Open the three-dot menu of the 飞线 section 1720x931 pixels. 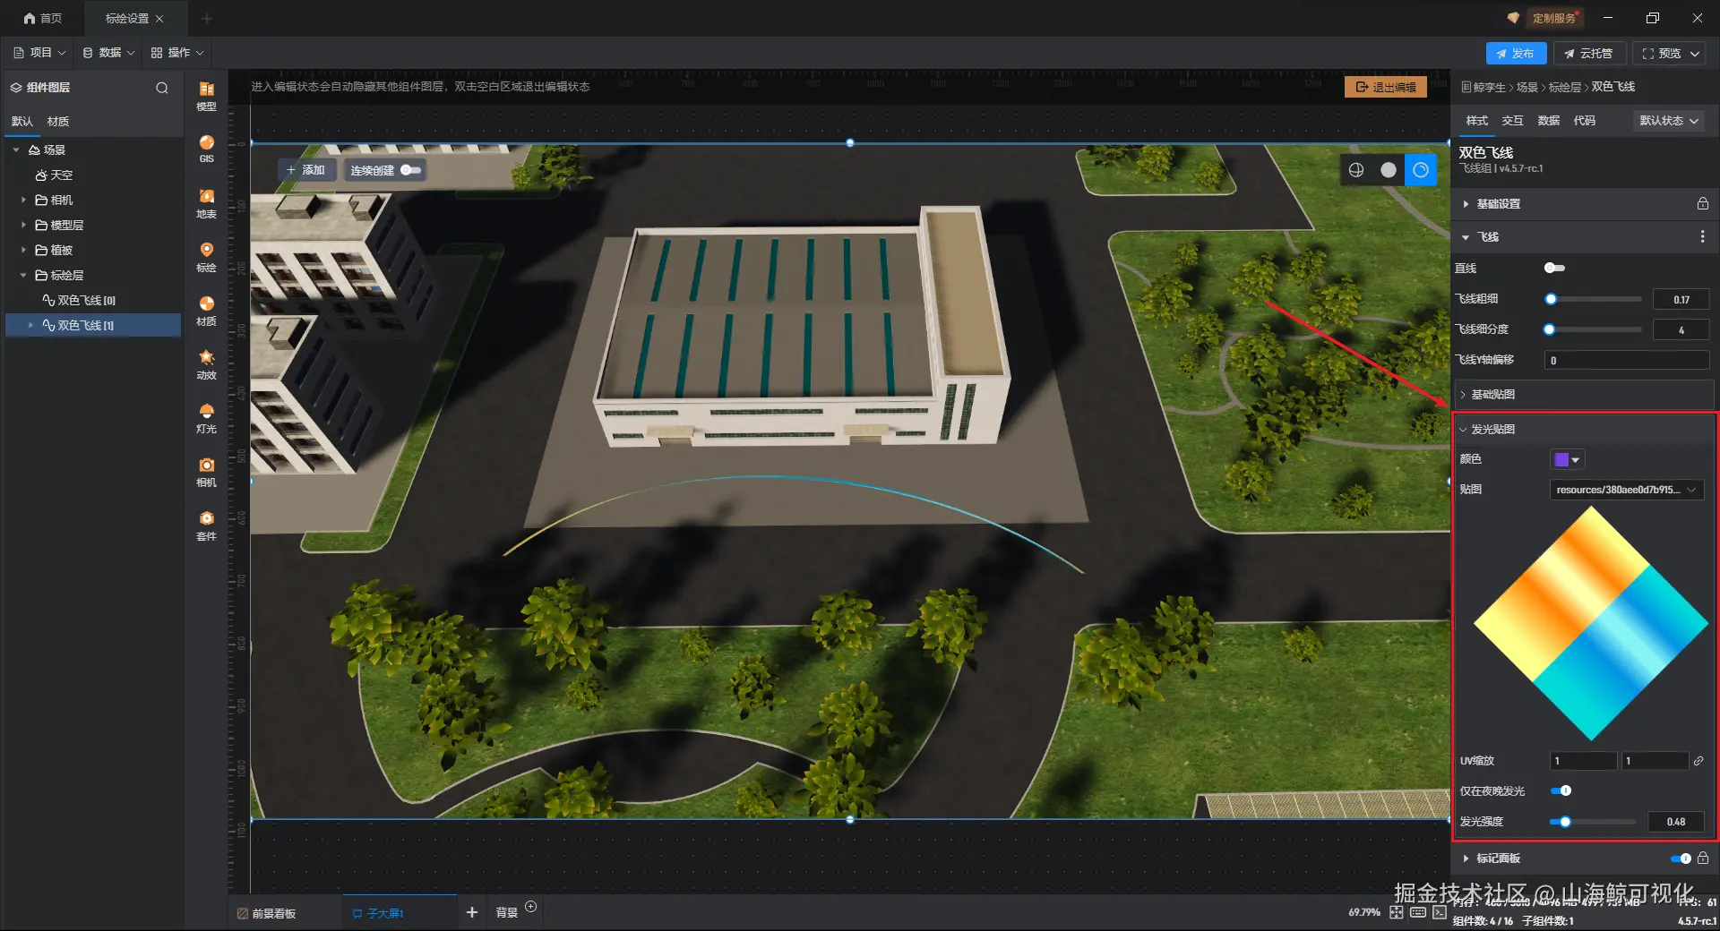pyautogui.click(x=1702, y=236)
